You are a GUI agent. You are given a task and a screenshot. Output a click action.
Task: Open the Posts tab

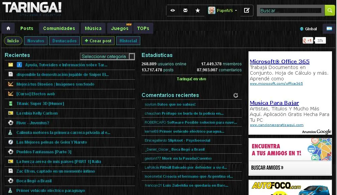[x=27, y=28]
